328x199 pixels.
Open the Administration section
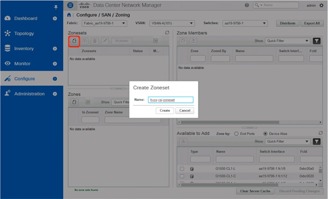[29, 94]
